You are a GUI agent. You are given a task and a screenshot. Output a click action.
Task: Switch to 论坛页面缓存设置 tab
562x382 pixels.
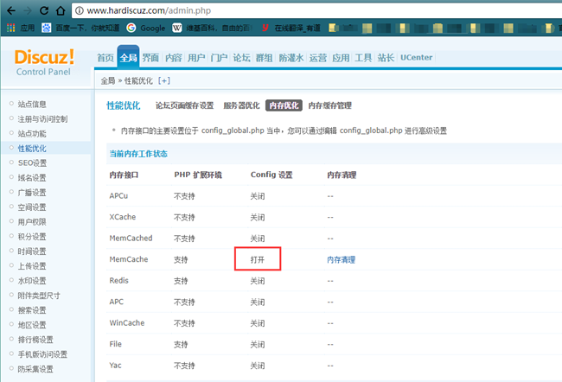(x=184, y=105)
